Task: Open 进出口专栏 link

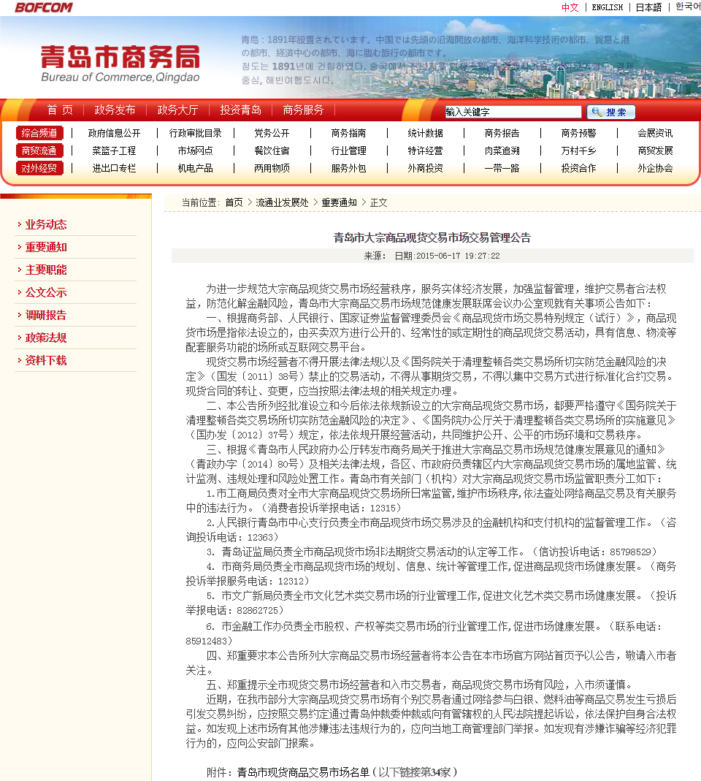Action: pos(114,168)
